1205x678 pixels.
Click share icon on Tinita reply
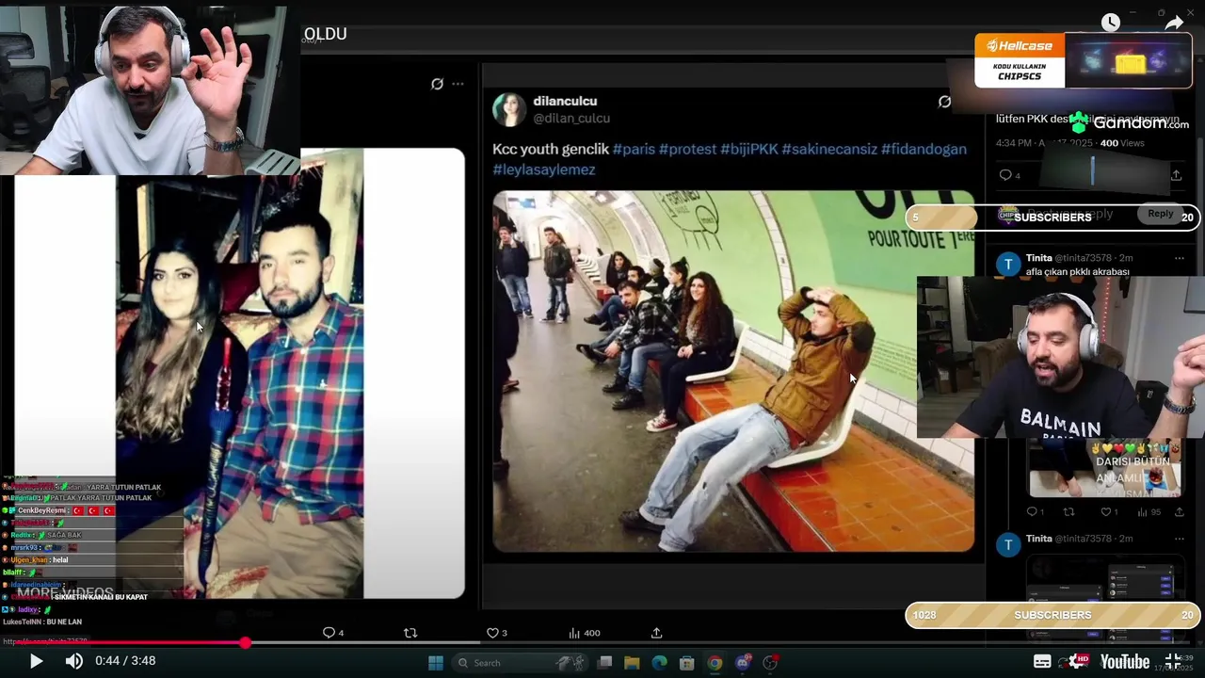coord(1179,512)
